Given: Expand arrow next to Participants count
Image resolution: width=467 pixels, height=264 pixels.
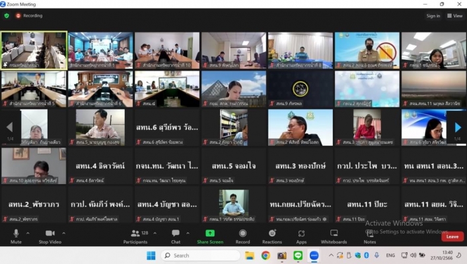Looking at the screenshot, I should tap(155, 234).
